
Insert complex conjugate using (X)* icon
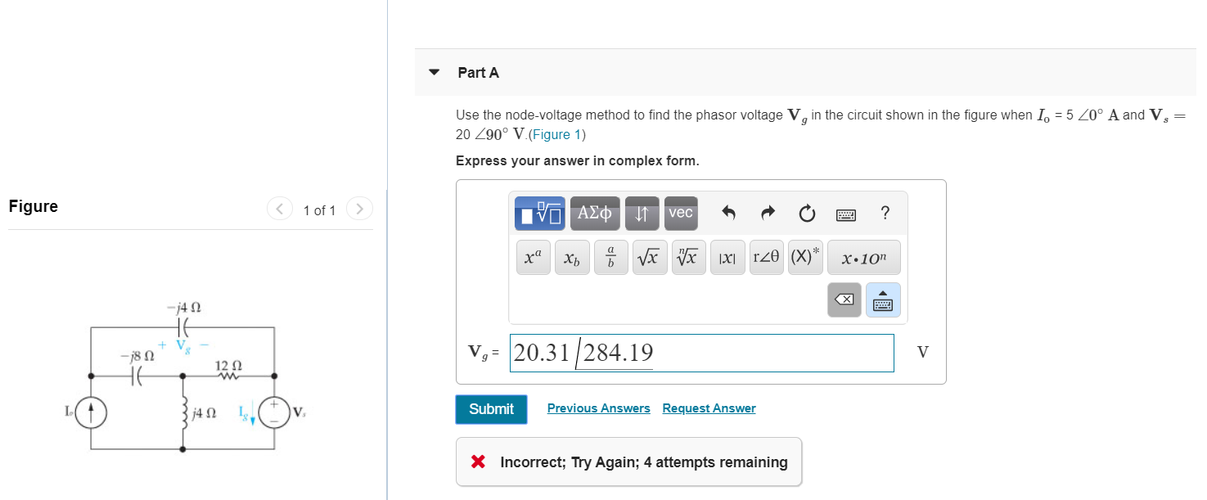tap(805, 257)
